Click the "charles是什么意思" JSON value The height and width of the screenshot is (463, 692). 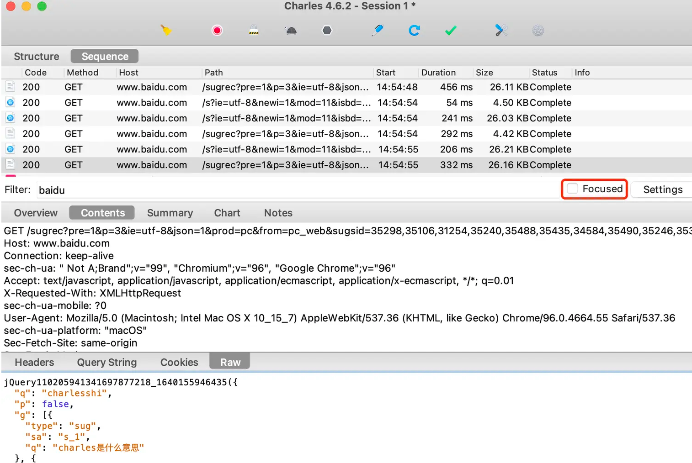coord(98,447)
